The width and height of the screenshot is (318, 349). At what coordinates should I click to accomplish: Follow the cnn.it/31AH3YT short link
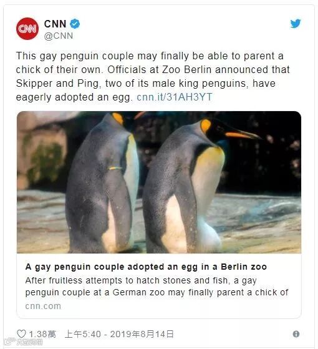[x=175, y=97]
